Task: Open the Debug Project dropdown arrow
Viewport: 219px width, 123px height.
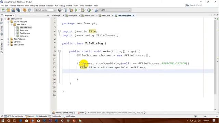Action: pyautogui.click(x=86, y=10)
